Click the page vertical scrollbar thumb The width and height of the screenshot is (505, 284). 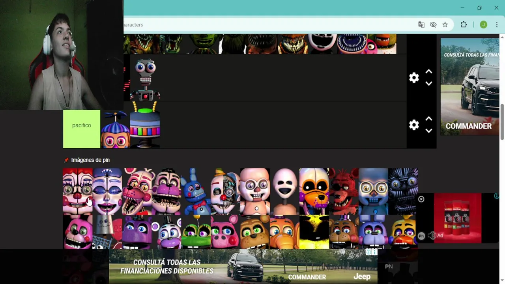(x=502, y=122)
